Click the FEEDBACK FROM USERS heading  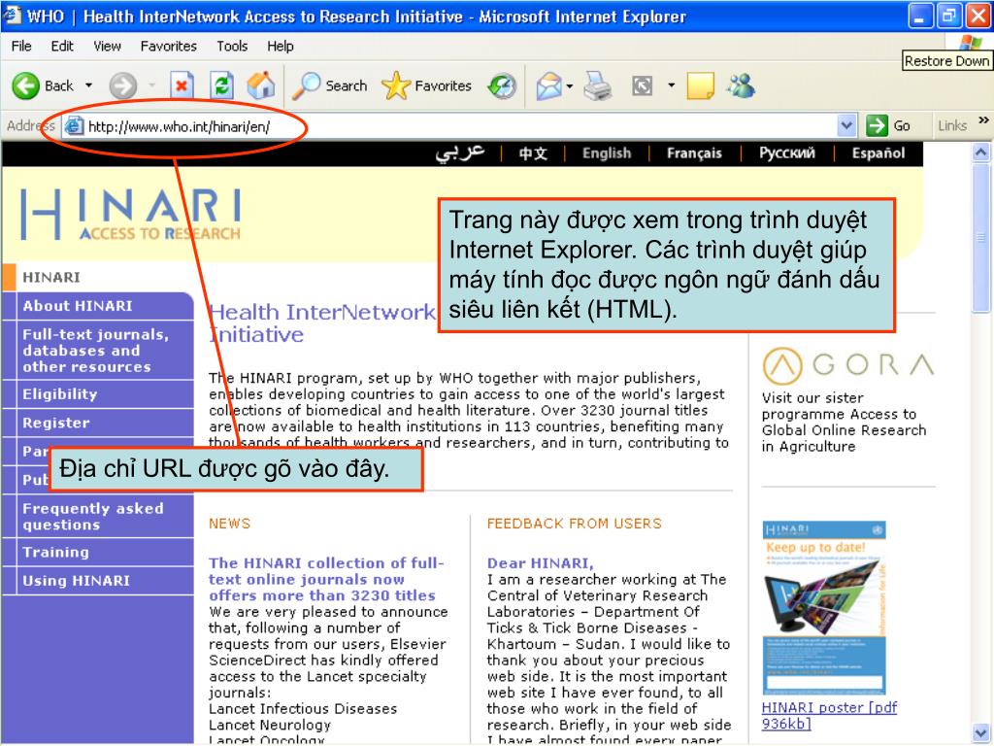tap(575, 524)
